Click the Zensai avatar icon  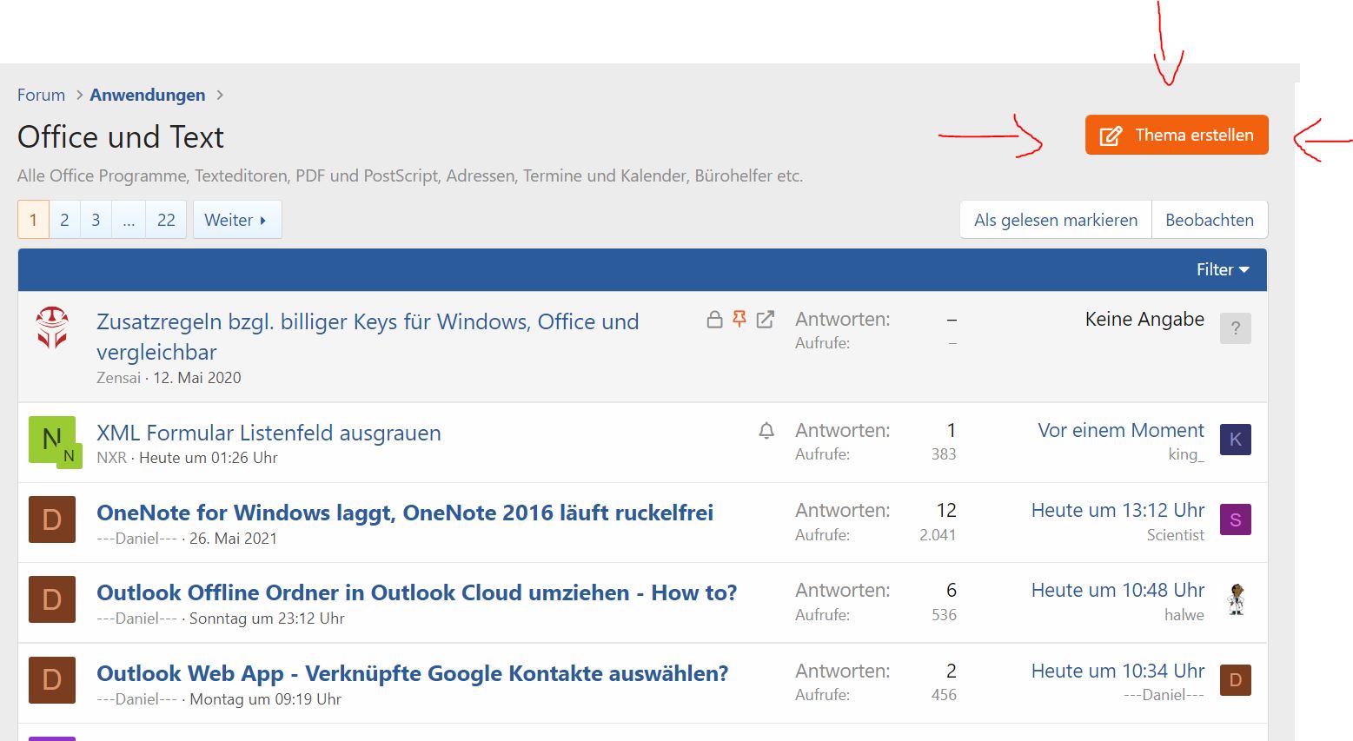pyautogui.click(x=52, y=327)
